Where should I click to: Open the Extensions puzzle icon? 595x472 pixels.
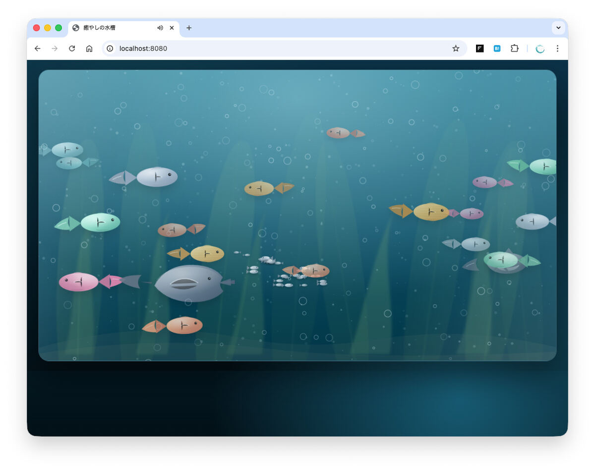[514, 49]
